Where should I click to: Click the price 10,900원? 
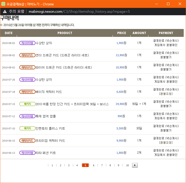pos(121,67)
